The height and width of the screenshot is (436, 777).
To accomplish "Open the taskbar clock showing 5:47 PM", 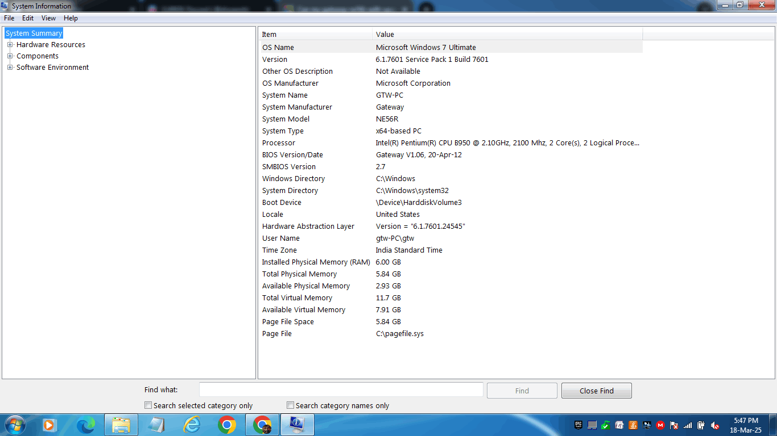I will point(746,425).
